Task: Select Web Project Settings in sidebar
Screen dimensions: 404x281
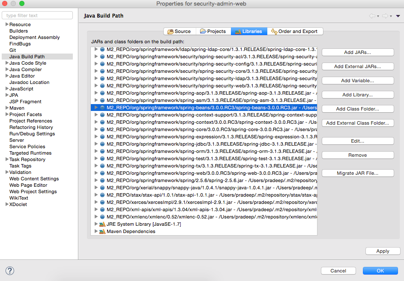Action: [33, 191]
